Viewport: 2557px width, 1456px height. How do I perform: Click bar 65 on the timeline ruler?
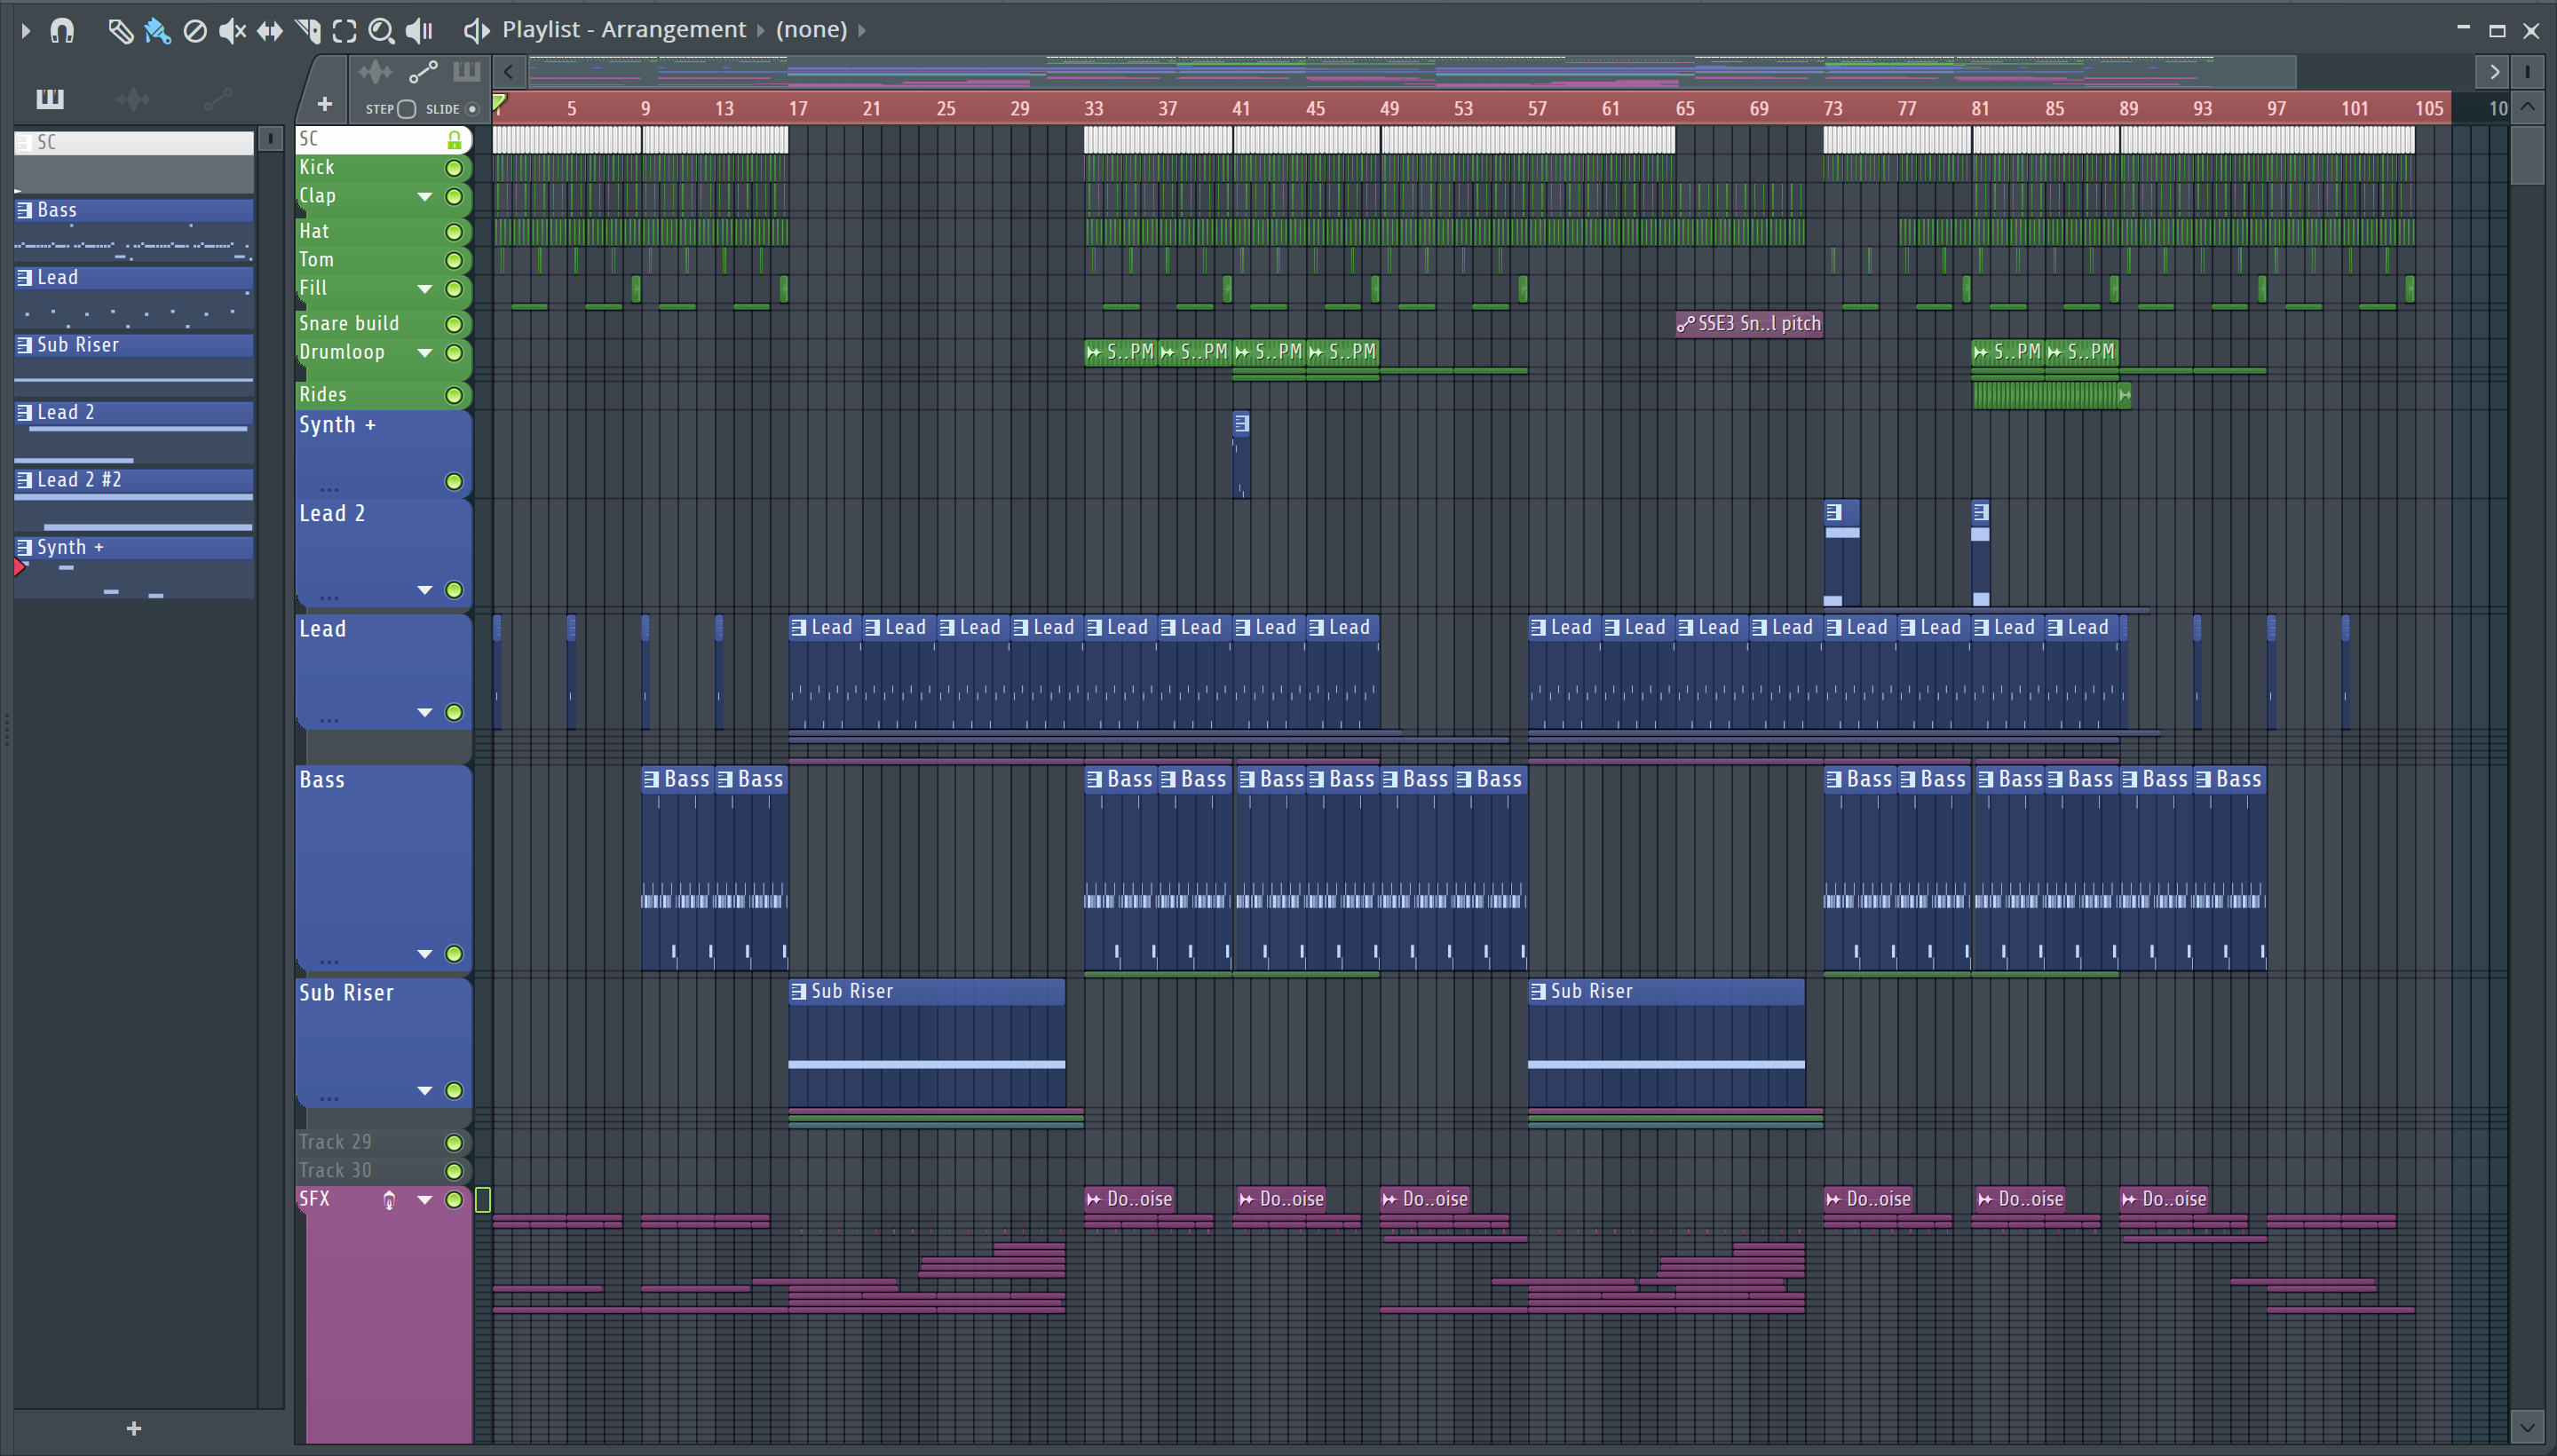1685,108
